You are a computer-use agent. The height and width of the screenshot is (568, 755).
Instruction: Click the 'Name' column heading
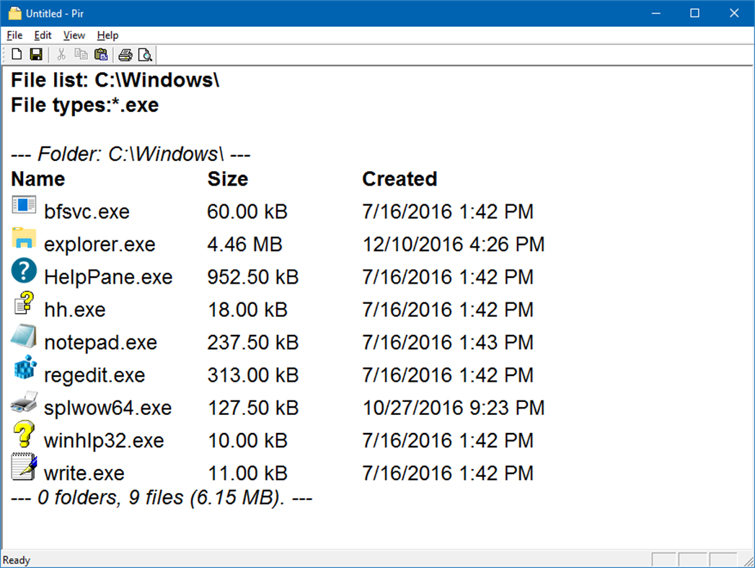38,179
